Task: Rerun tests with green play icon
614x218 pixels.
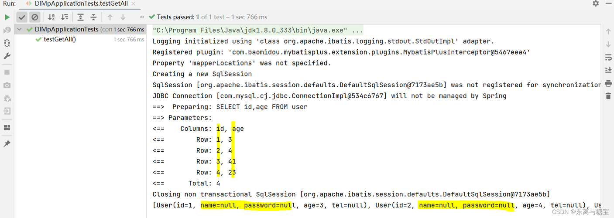Action: pyautogui.click(x=7, y=17)
